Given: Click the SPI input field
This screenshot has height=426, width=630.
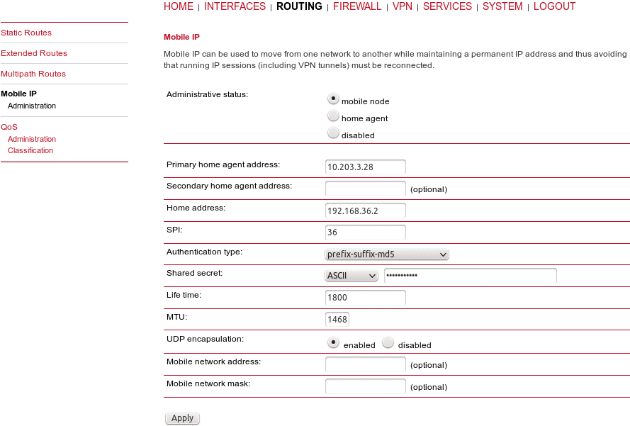Looking at the screenshot, I should coord(365,232).
